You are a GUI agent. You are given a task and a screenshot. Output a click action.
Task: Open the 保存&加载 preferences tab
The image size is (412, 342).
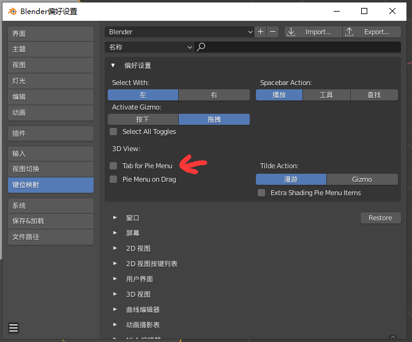coord(51,221)
